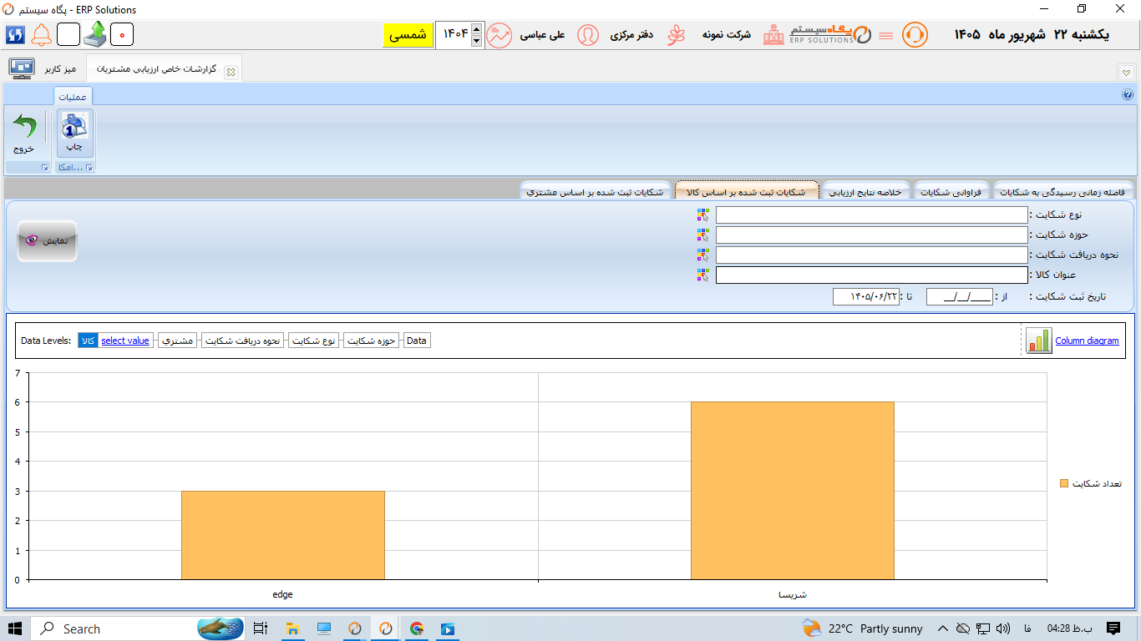Click the شربسا chart column bar
Viewport: 1141px width, 641px height.
[x=793, y=491]
